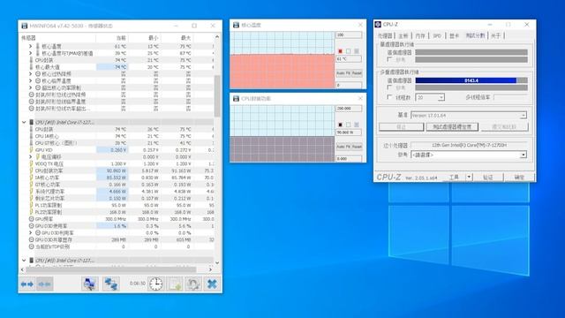This screenshot has height=318, width=565.
Task: Click thermometer icon of 核心最大值 row
Action: (x=32, y=67)
